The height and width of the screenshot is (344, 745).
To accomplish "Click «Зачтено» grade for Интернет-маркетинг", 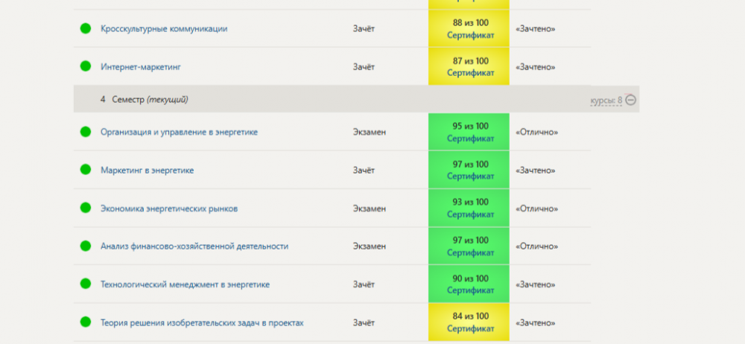I will point(536,66).
